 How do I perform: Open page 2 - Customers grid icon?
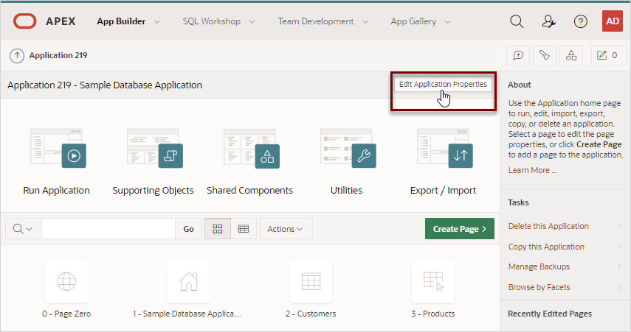(311, 282)
